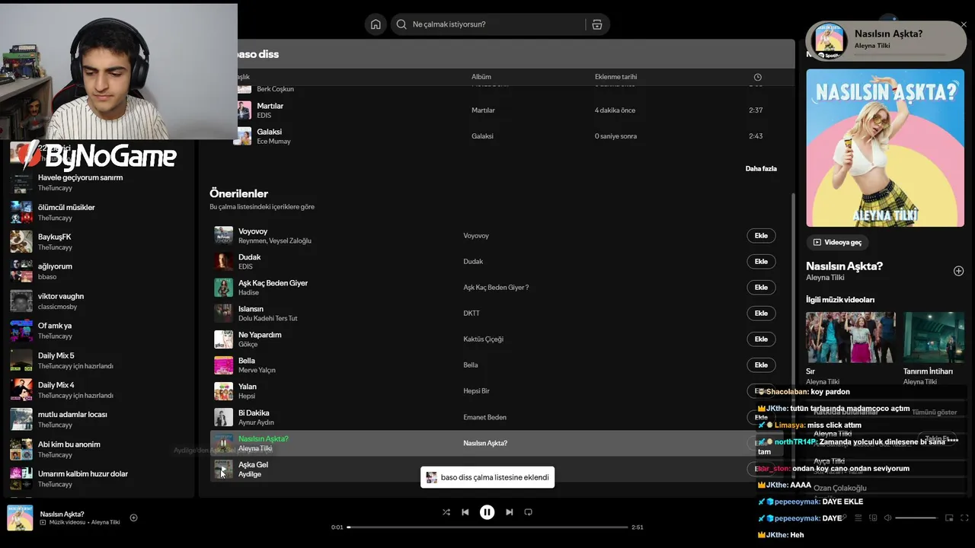Screen dimensions: 975x548
Task: Open the Sır related music video thumbnail
Action: coord(851,337)
